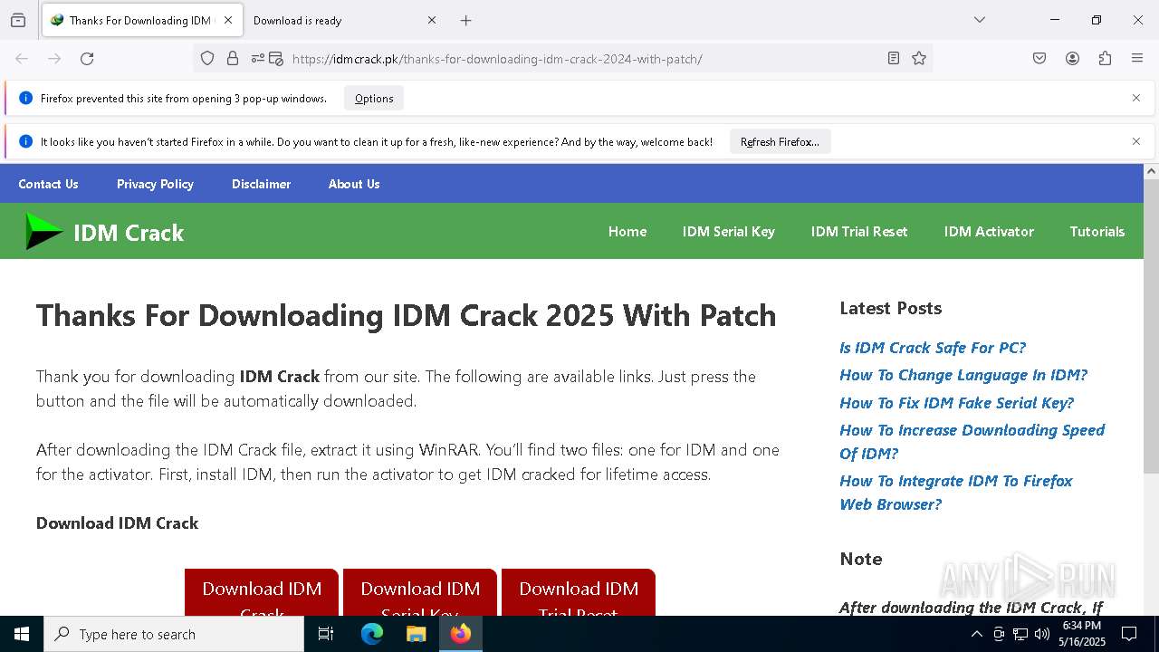Read post Is IDM Crack Safe For PC?
The image size is (1159, 652).
point(933,348)
